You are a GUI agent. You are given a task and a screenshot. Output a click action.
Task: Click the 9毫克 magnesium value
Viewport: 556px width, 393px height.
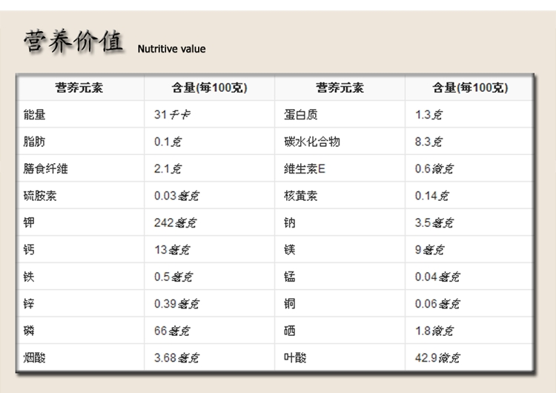[429, 250]
